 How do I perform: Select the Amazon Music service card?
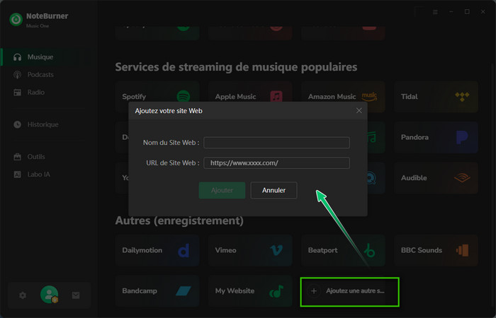(343, 97)
